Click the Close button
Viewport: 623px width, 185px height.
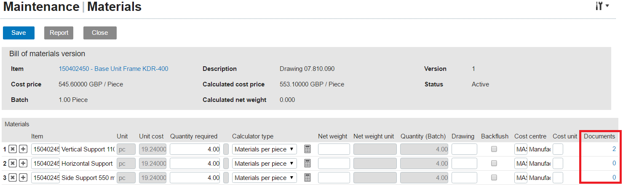click(100, 33)
